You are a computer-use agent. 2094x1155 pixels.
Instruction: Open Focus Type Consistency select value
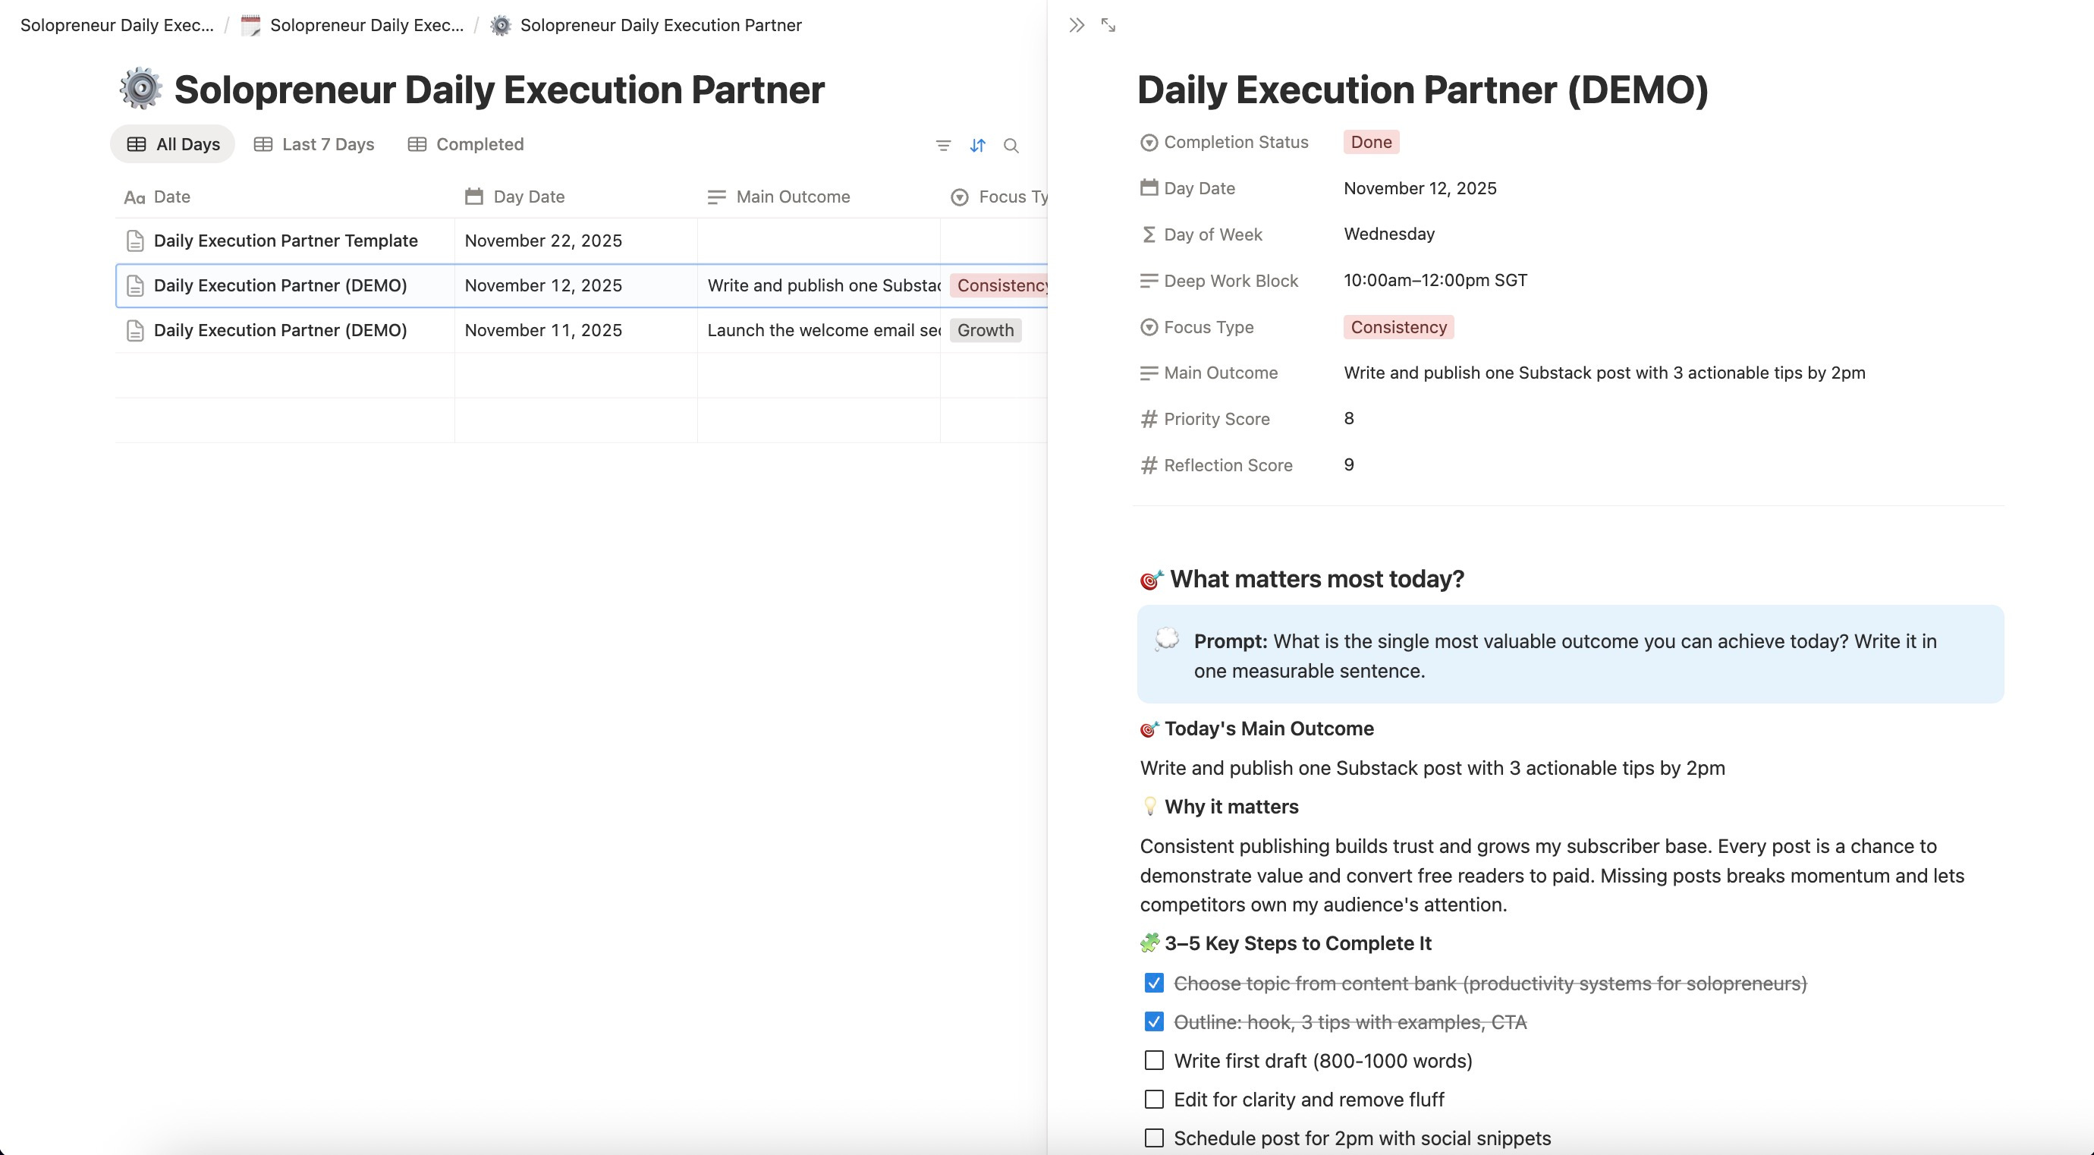pos(1398,327)
